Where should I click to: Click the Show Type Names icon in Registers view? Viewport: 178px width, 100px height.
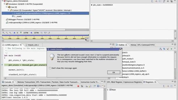pyautogui.click(x=164, y=86)
